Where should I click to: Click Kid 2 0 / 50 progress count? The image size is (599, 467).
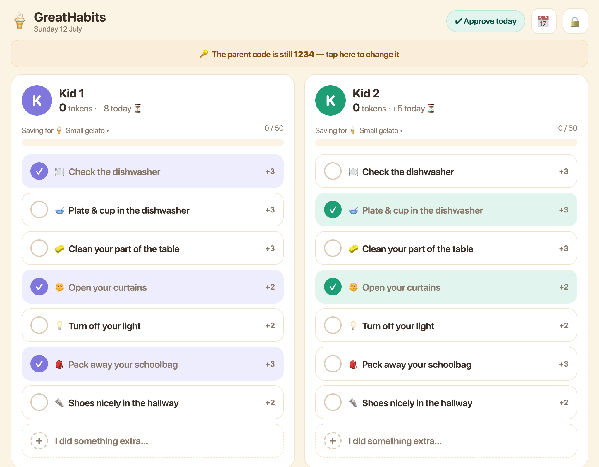pyautogui.click(x=568, y=128)
